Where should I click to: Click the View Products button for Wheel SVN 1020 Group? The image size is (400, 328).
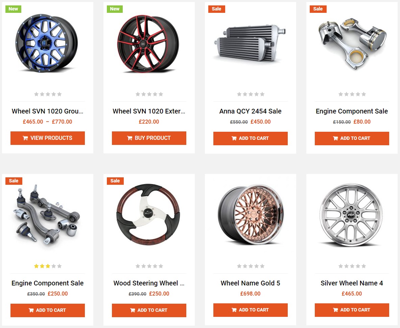click(47, 138)
